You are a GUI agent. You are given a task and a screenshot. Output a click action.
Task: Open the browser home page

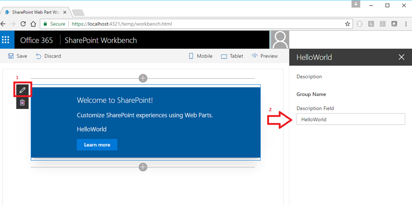point(33,24)
